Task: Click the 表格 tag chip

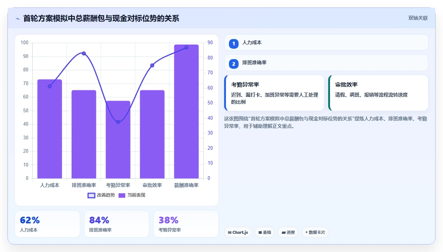Action: (x=265, y=232)
